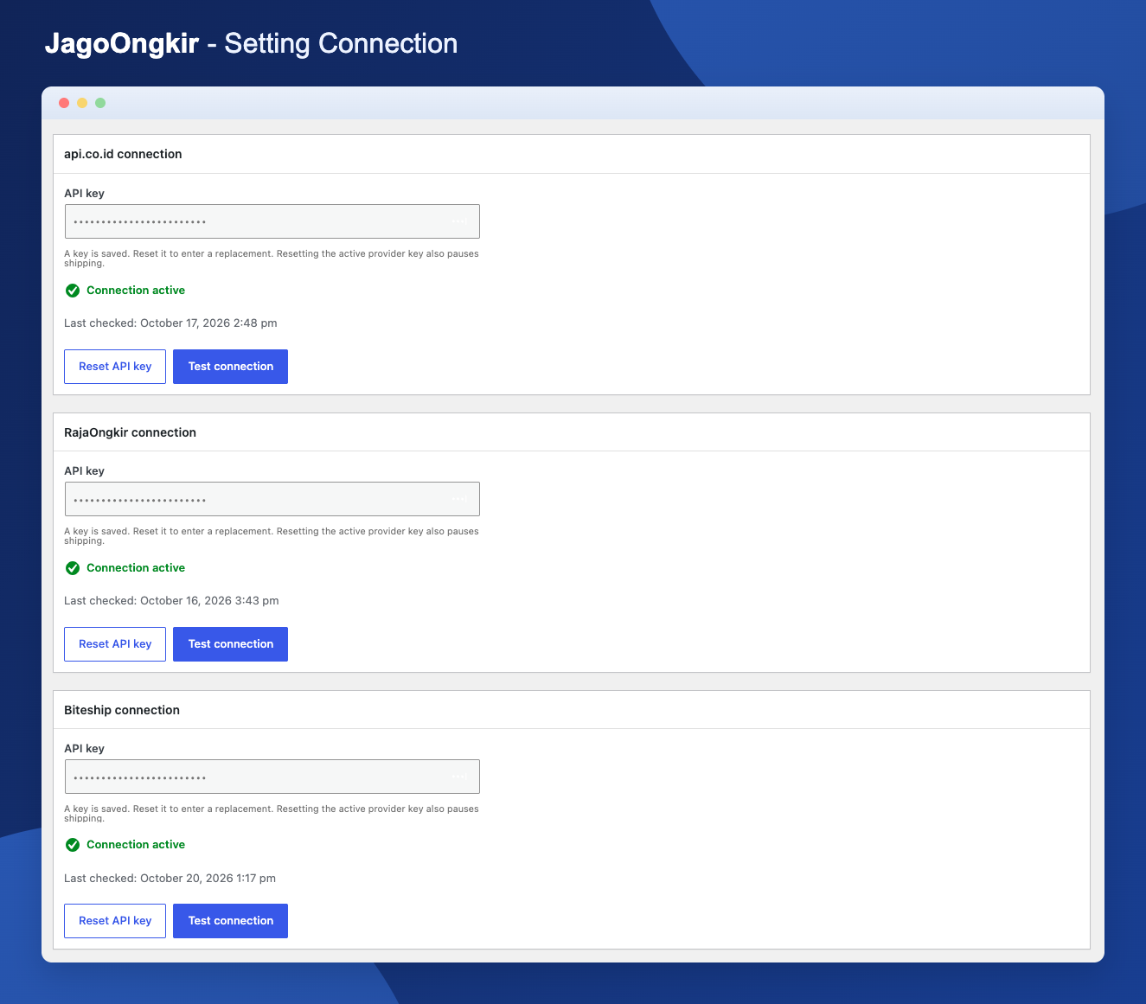The height and width of the screenshot is (1004, 1146).
Task: Click the faint autofill icon in Biteship key field
Action: point(459,777)
